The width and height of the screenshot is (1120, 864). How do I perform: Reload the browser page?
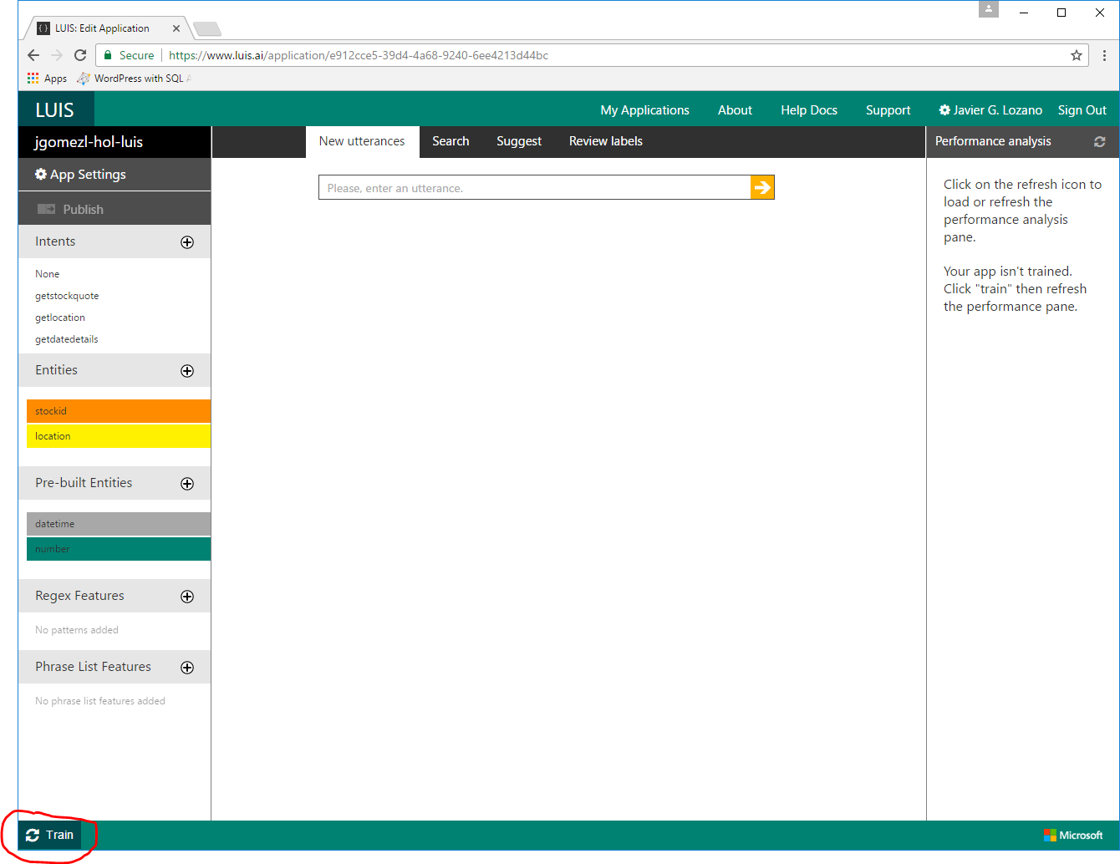[80, 55]
